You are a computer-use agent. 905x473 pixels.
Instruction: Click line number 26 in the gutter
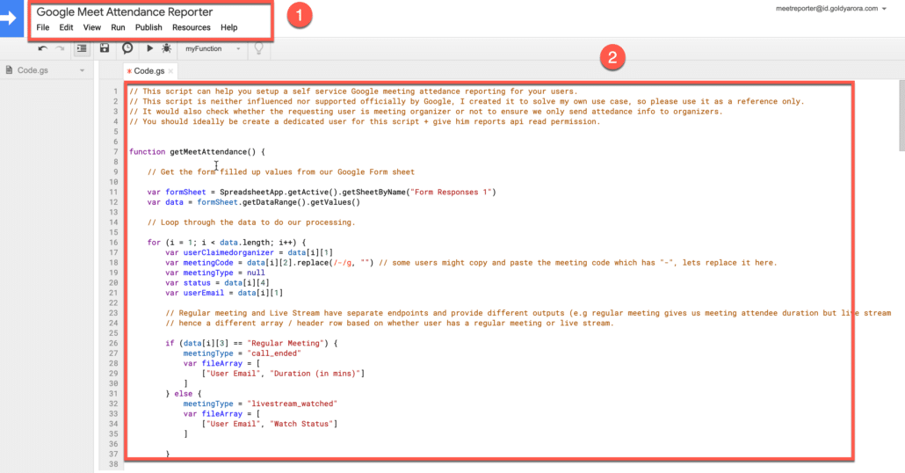click(x=113, y=343)
